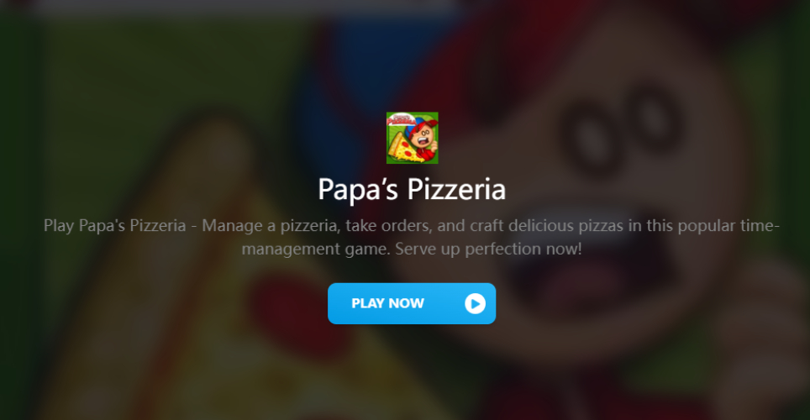Click the Serve up perfection now sentence
The height and width of the screenshot is (420, 810).
pyautogui.click(x=488, y=249)
